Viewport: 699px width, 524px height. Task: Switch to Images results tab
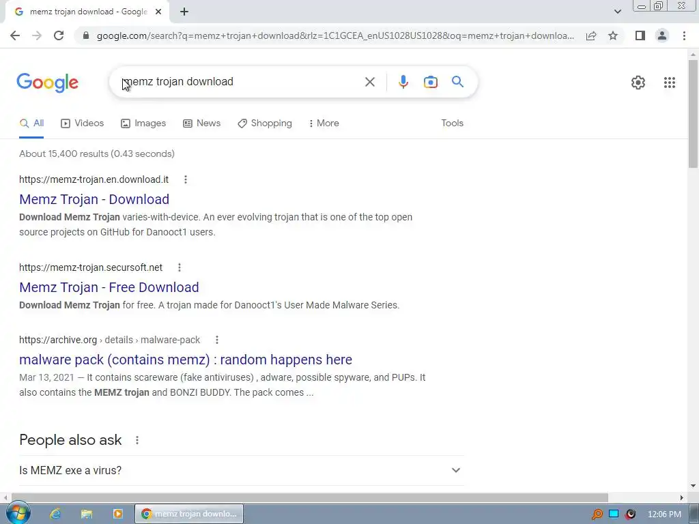(x=143, y=123)
